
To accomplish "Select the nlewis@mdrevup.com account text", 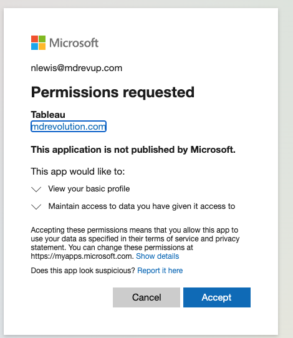I will [77, 68].
